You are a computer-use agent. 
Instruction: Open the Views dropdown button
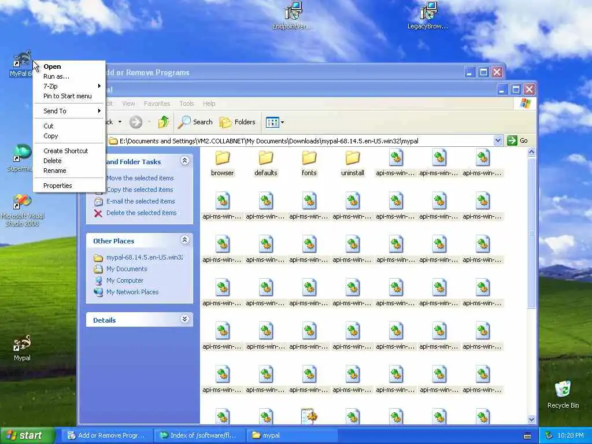[275, 122]
